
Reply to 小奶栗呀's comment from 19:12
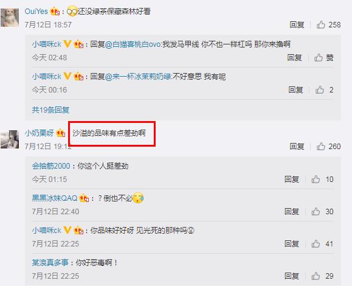(297, 147)
